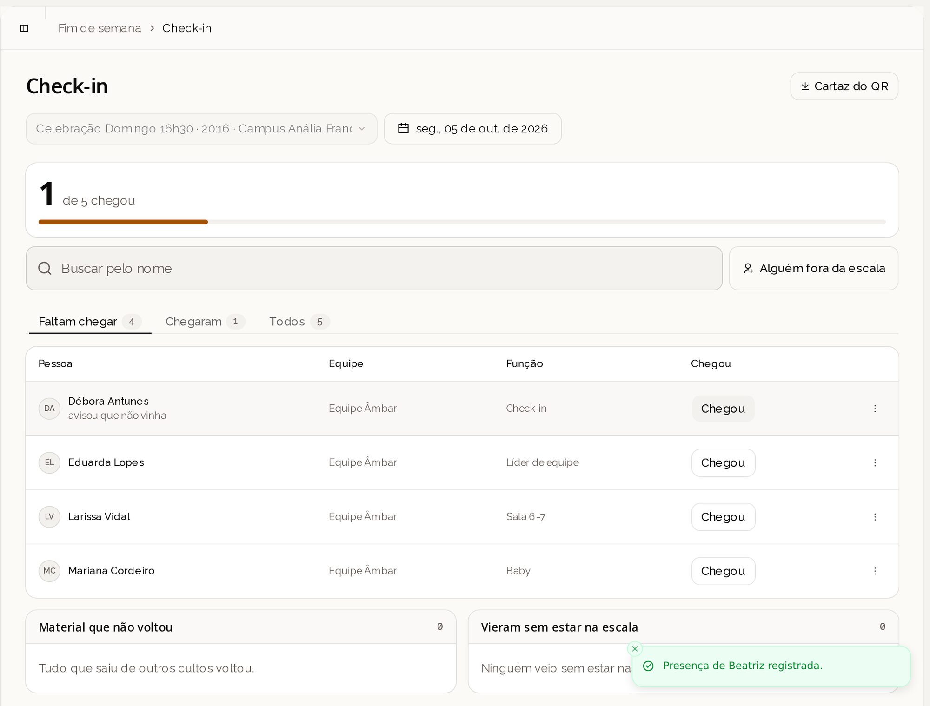Open the date picker seg., 05 de out.
The width and height of the screenshot is (930, 706).
point(472,129)
